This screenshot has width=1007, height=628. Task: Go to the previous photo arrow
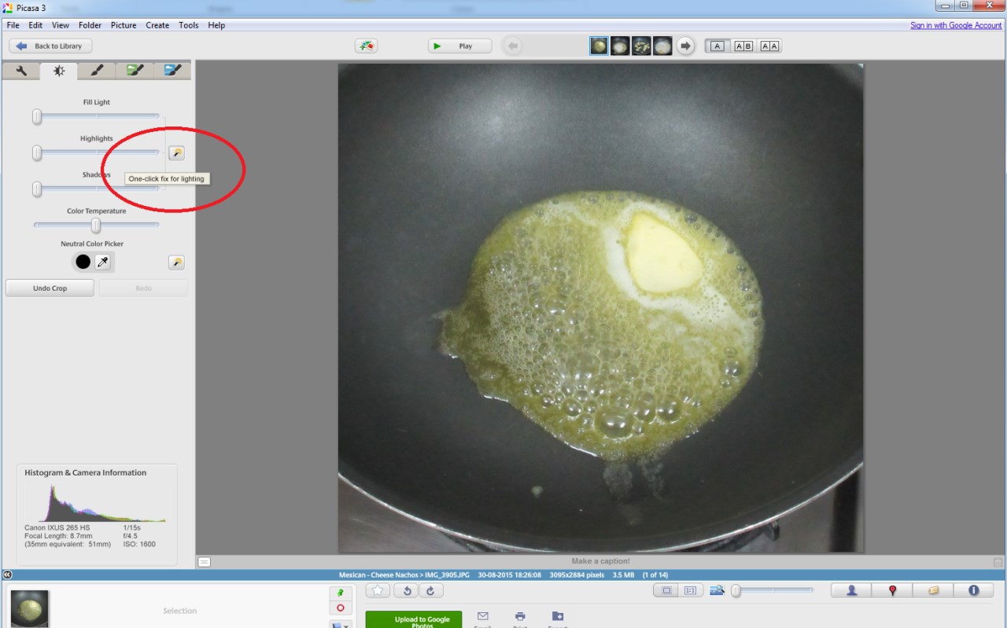tap(513, 46)
